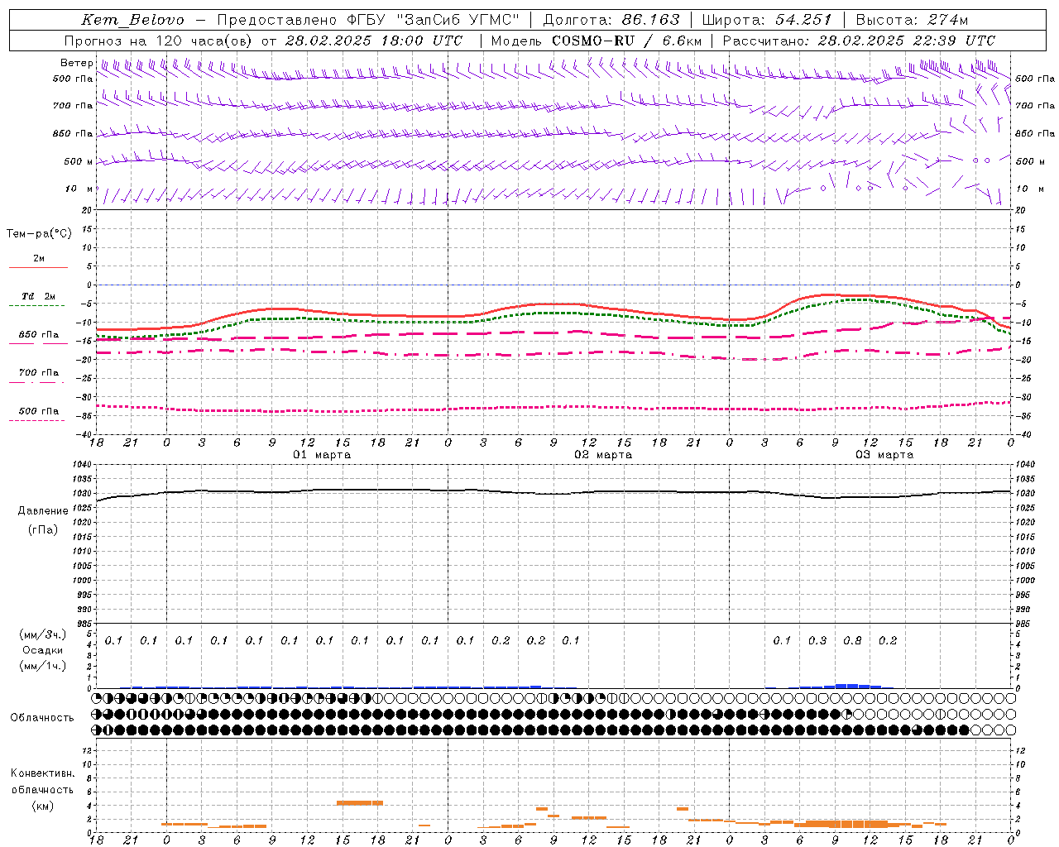Click the Ветер panel label
This screenshot has width=1059, height=847.
76,63
